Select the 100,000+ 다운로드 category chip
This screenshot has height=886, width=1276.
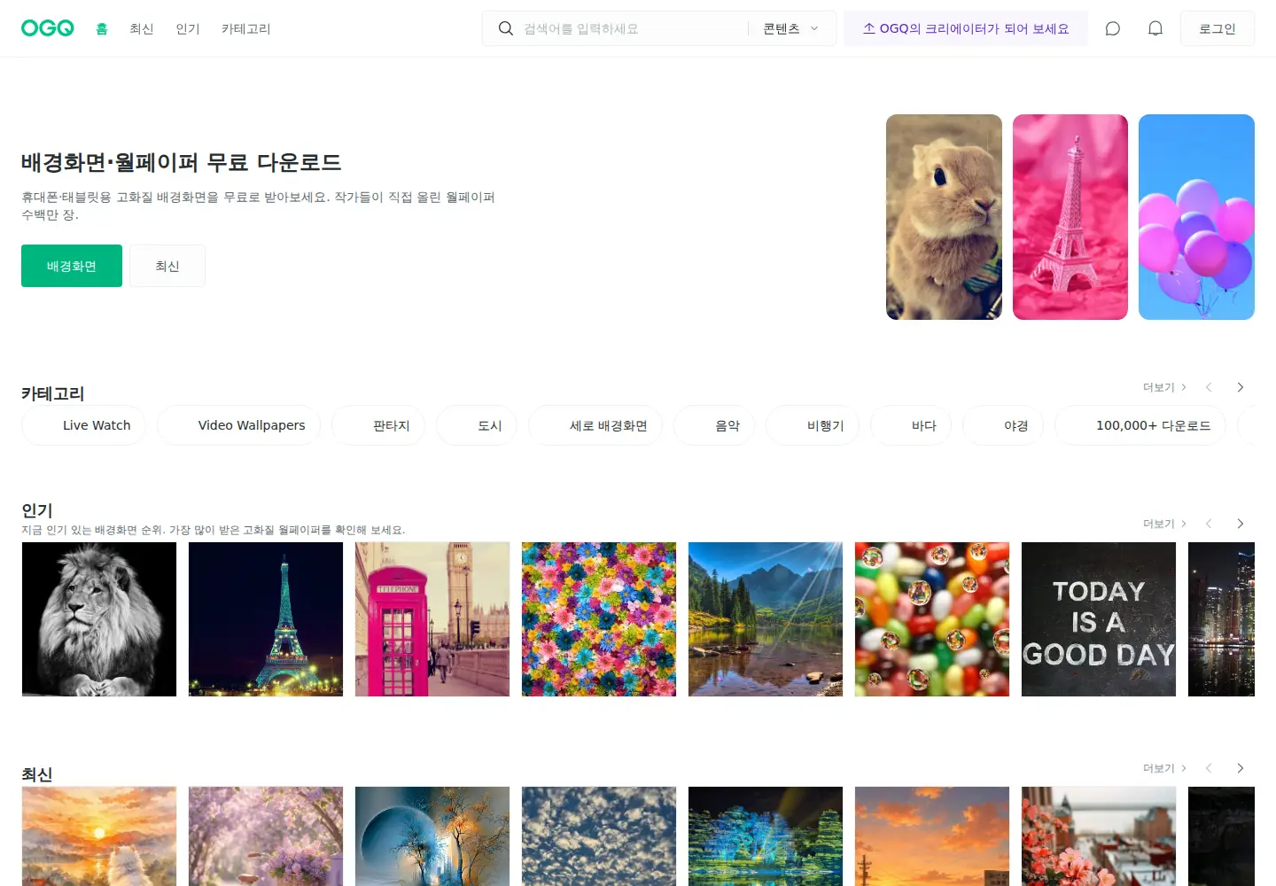click(1140, 425)
